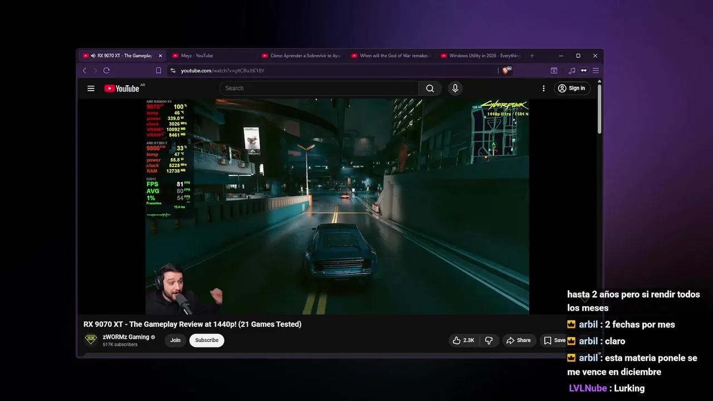Screen dimensions: 713x401
Task: Open the Brave wallet/glasses icon in toolbar
Action: (584, 71)
